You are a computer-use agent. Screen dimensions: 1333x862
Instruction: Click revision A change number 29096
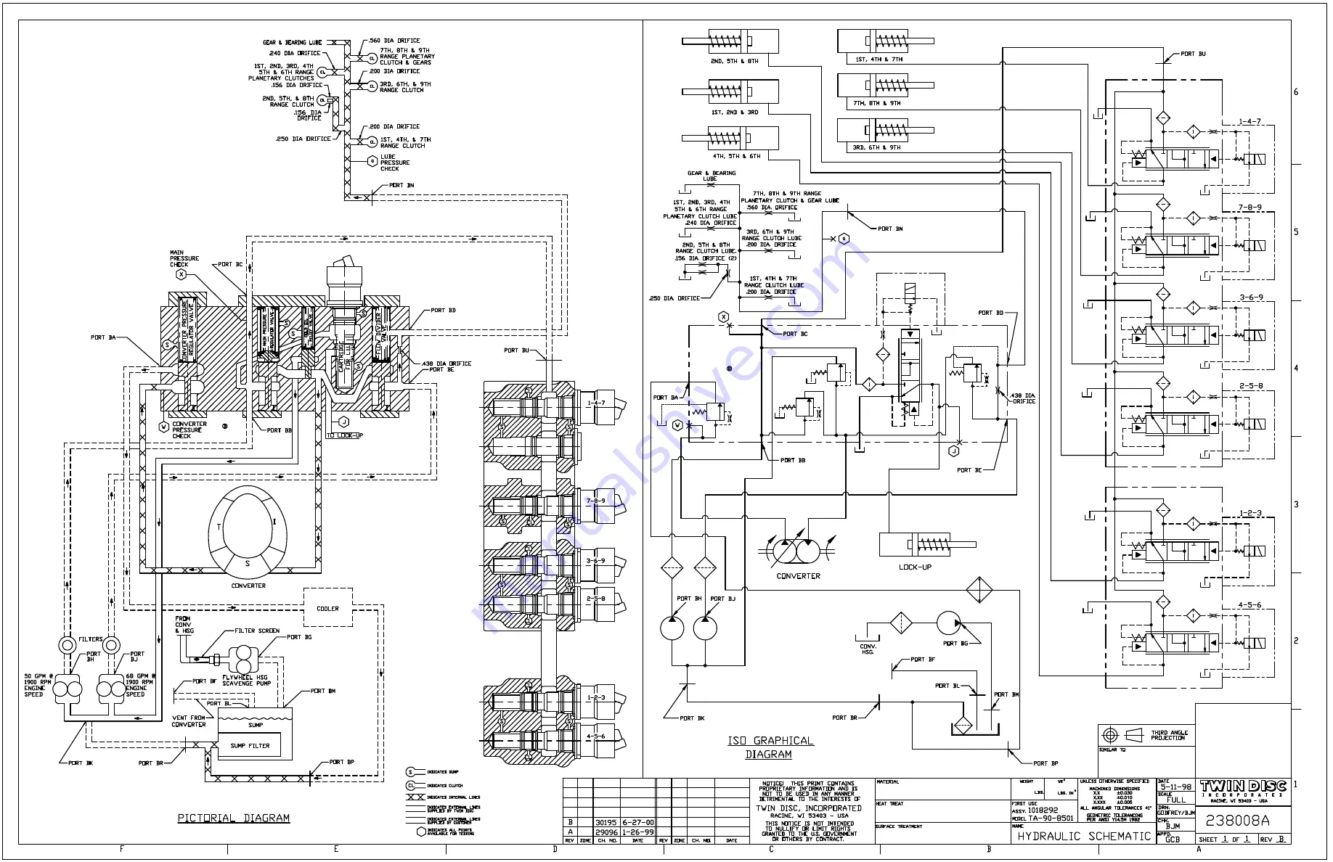[x=606, y=832]
